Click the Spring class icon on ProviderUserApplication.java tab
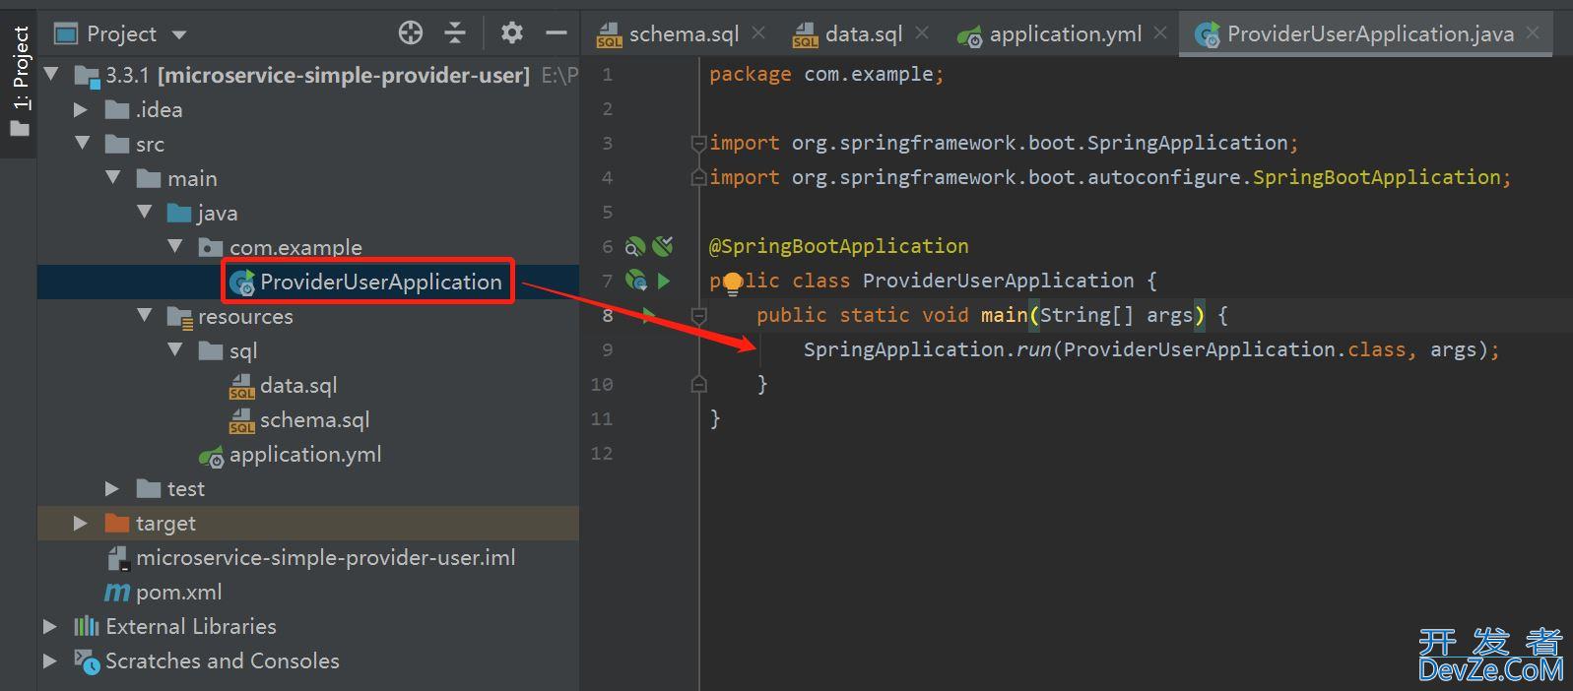 (1207, 34)
